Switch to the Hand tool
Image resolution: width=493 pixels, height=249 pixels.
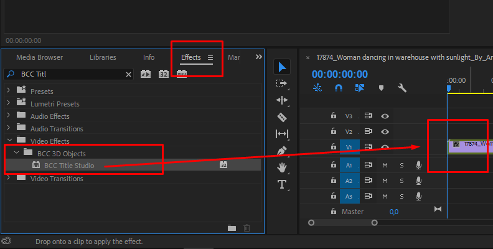tap(282, 167)
